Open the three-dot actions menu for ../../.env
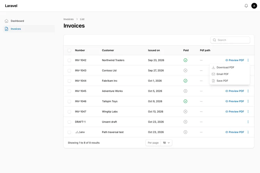The height and width of the screenshot is (173, 260). (x=248, y=132)
